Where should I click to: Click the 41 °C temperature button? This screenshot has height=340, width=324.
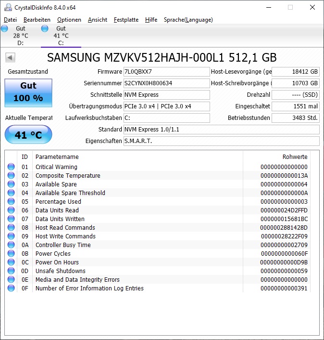tap(28, 134)
